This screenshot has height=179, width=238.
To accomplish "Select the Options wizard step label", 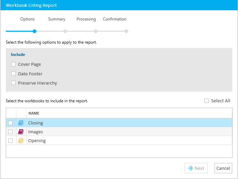I will [x=28, y=19].
